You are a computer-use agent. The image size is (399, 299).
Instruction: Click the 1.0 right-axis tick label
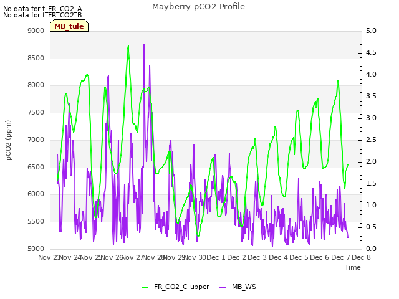[371, 205]
